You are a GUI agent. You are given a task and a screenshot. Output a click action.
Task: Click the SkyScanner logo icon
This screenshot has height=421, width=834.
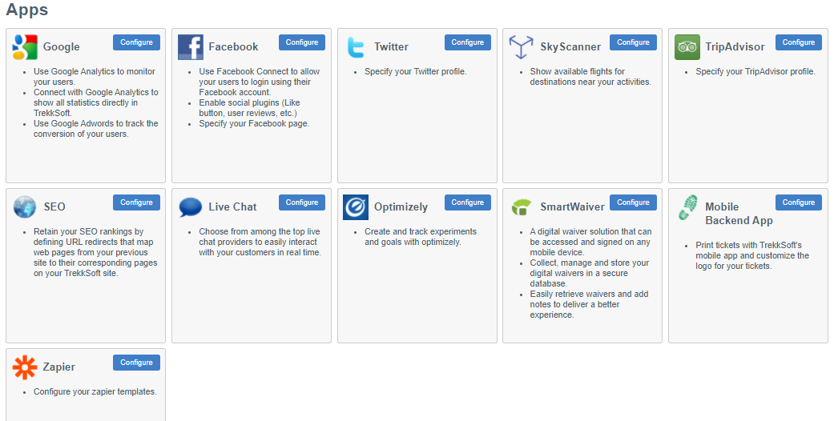(x=521, y=46)
